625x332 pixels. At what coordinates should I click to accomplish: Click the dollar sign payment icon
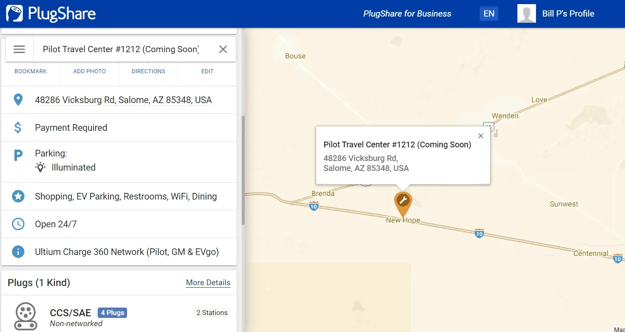[18, 128]
